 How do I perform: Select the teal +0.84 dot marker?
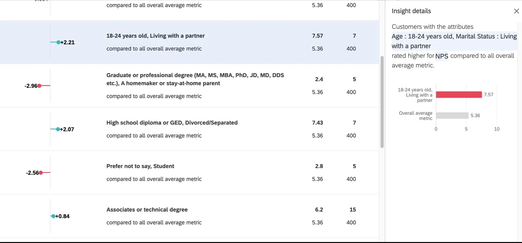click(x=53, y=216)
